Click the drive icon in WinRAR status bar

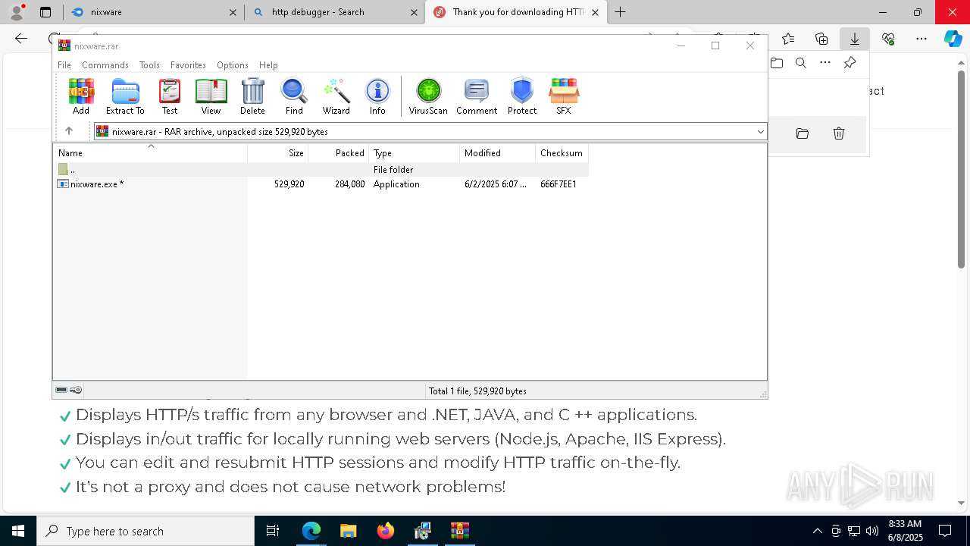pos(61,390)
